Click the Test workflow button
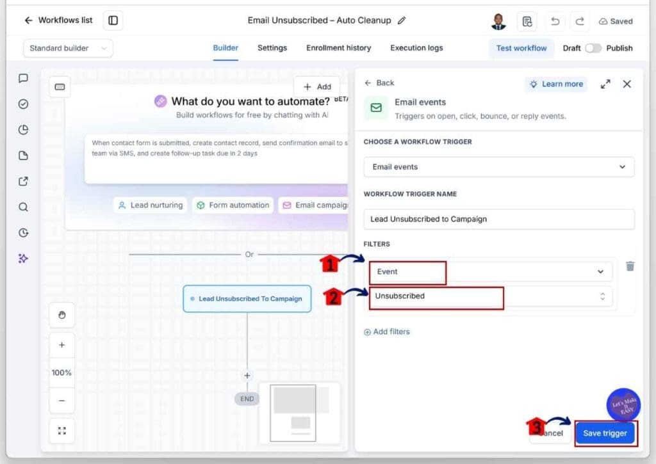Viewport: 656px width, 464px height. tap(521, 48)
